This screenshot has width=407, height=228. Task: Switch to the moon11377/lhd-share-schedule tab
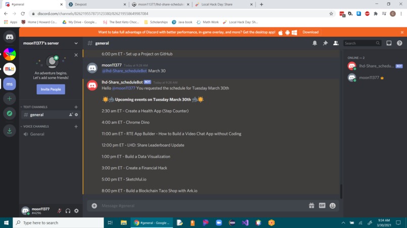click(x=161, y=5)
